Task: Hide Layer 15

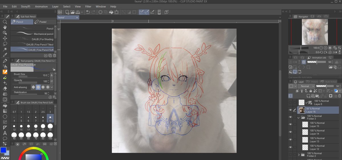Action: tap(291, 124)
